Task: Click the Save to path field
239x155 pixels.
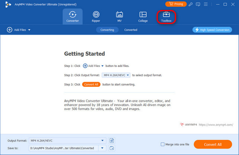Action: [x=64, y=148]
